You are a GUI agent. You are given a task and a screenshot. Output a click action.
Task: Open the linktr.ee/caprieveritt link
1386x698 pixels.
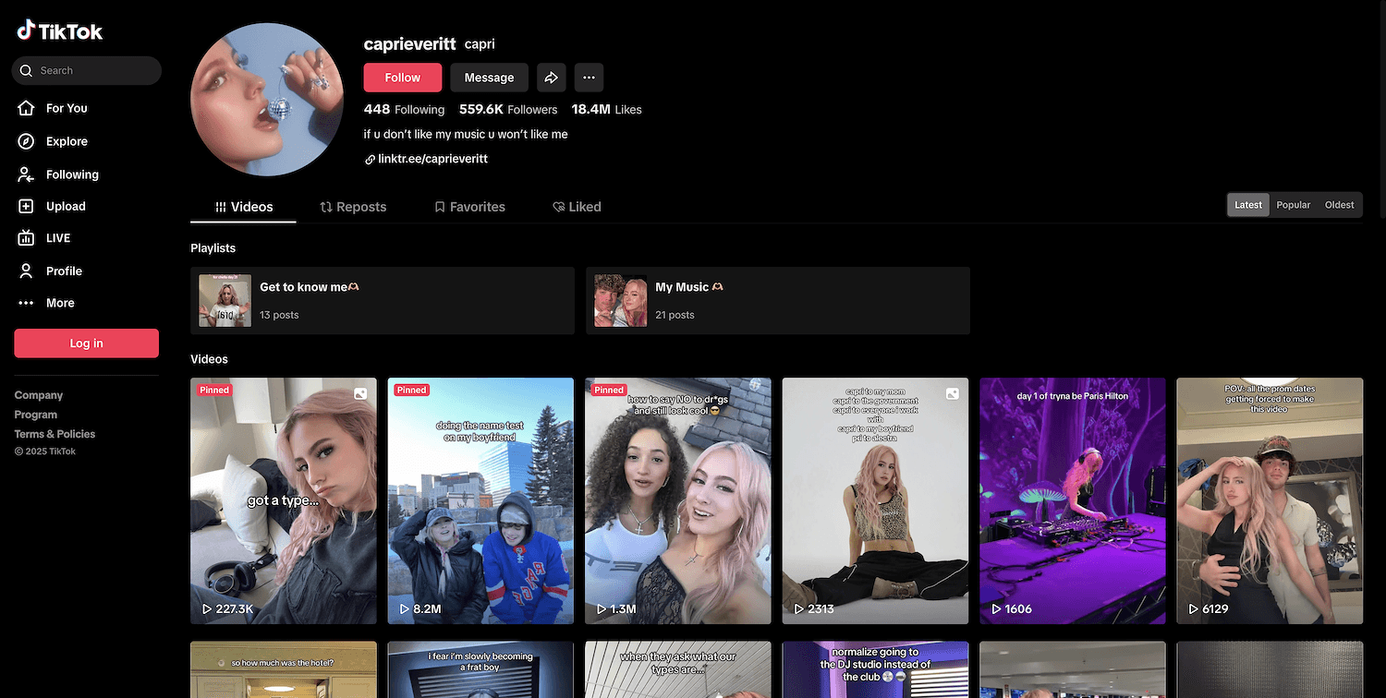click(x=432, y=159)
